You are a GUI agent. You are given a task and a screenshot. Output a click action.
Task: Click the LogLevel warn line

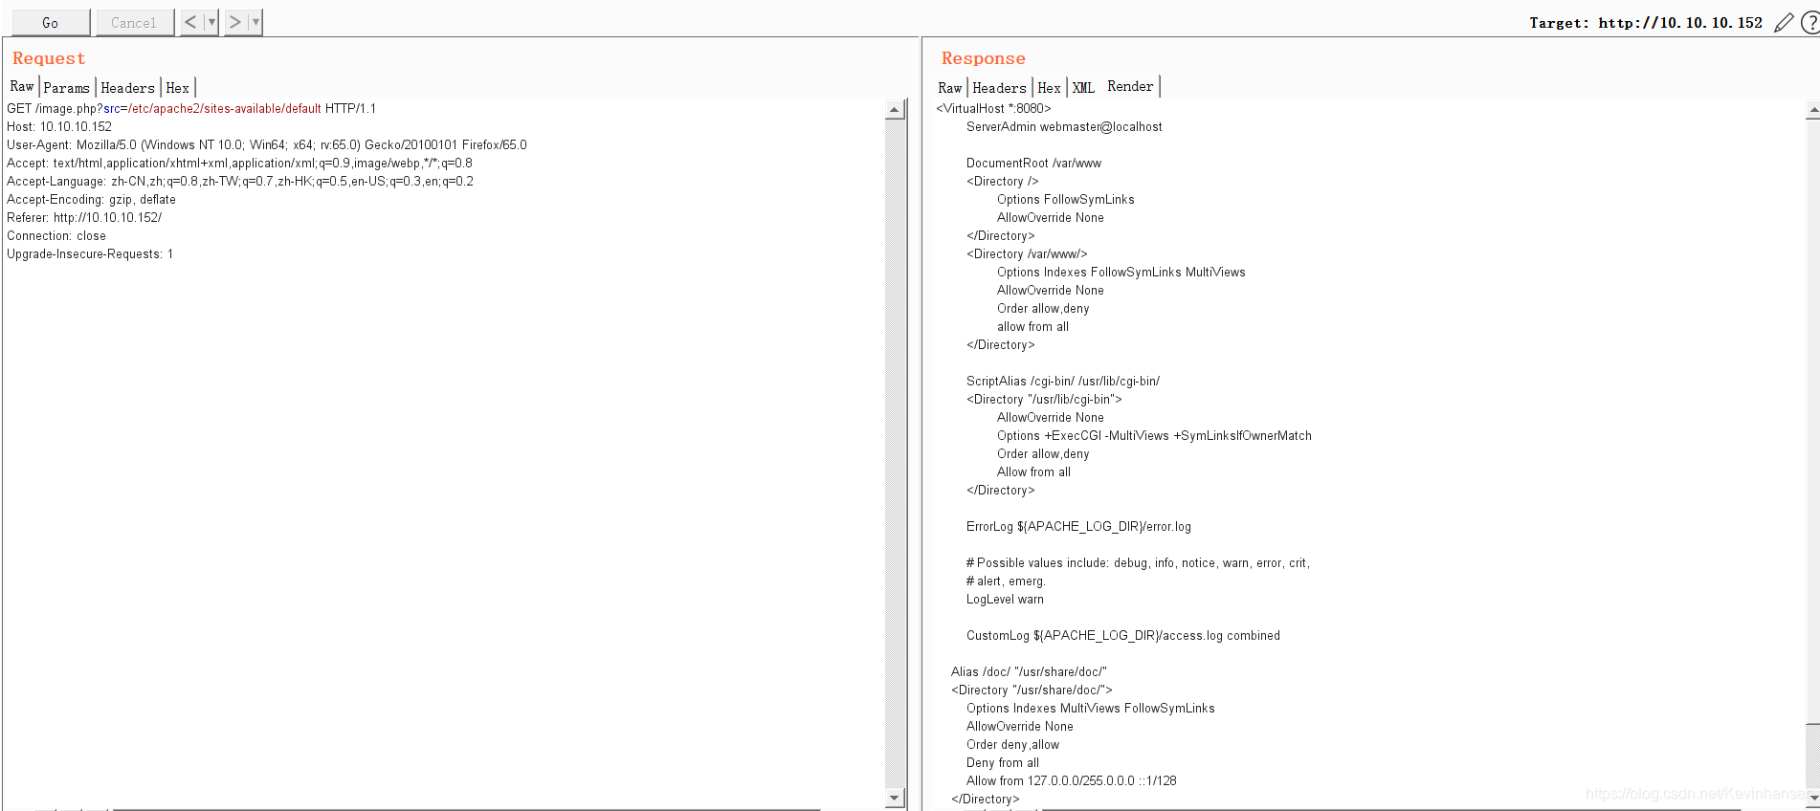pos(1005,599)
